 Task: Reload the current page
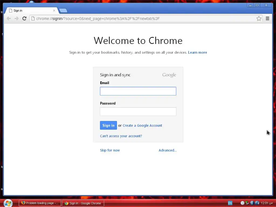coord(25,19)
